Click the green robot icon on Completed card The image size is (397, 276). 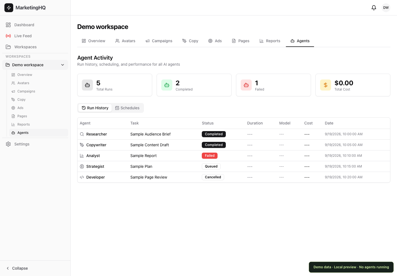167,85
